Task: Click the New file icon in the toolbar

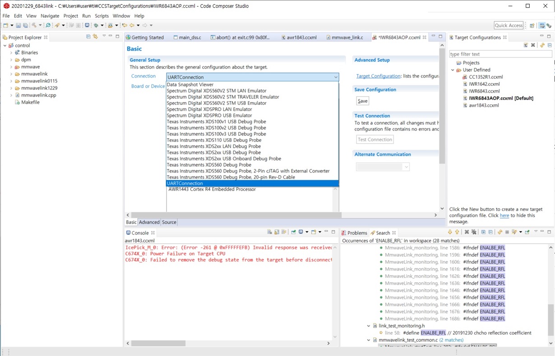Action: click(5, 25)
